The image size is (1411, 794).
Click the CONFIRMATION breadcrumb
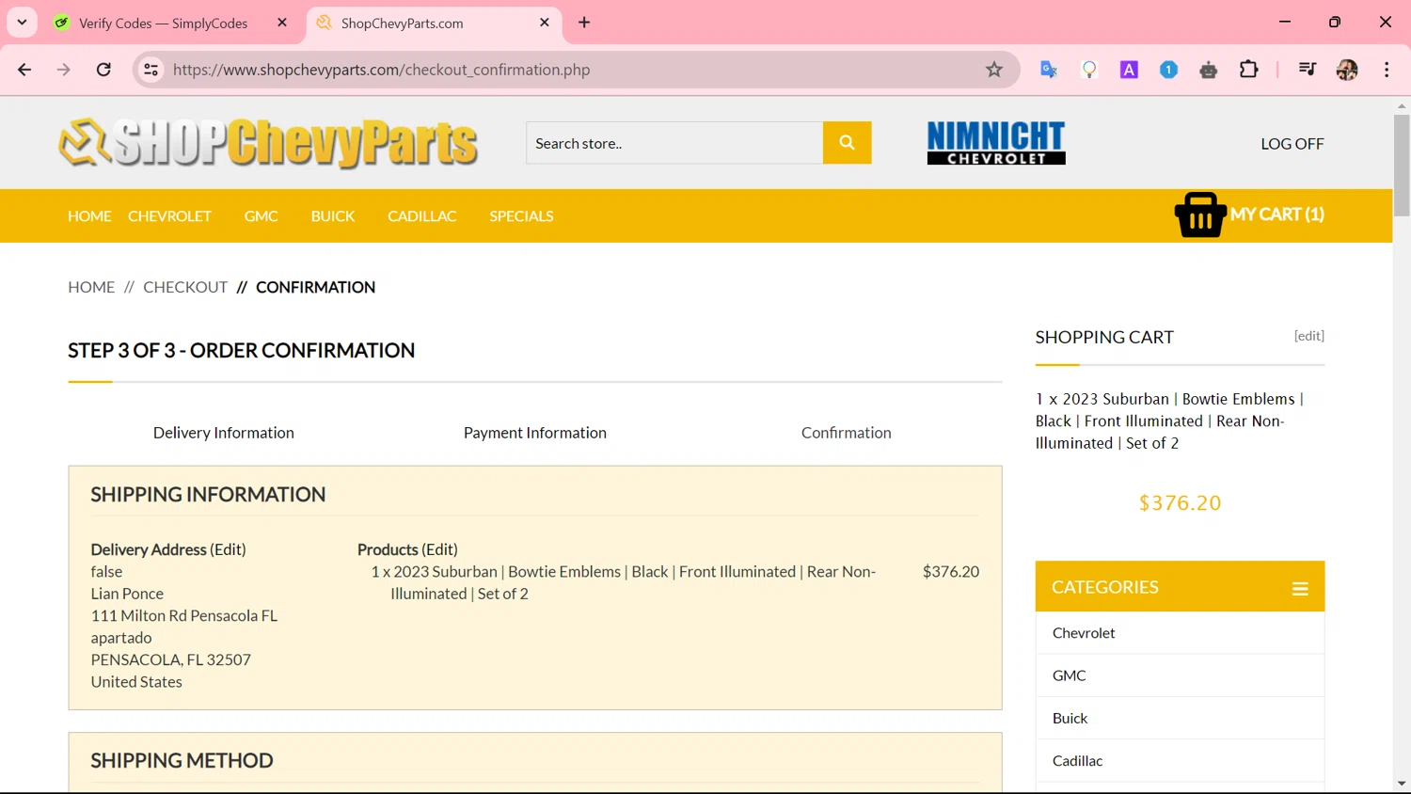315,287
